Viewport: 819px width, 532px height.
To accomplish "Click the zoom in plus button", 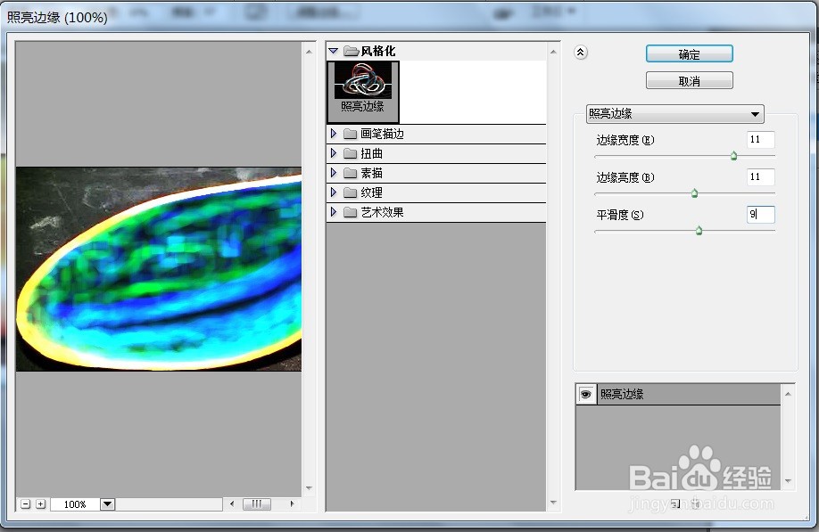I will 41,503.
